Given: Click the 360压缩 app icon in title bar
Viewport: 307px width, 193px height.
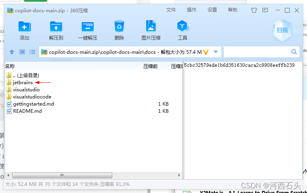Looking at the screenshot, I should point(10,10).
